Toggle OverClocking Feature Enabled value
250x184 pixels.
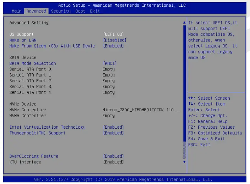point(113,156)
